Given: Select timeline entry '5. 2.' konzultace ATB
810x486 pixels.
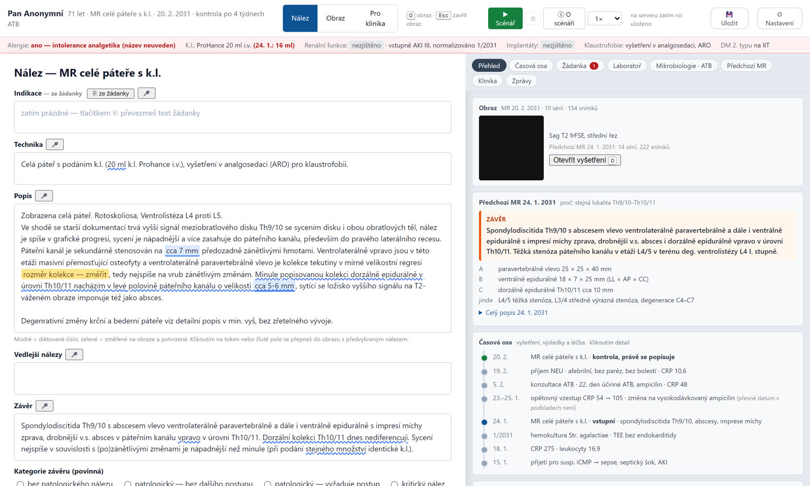Looking at the screenshot, I should click(637, 384).
